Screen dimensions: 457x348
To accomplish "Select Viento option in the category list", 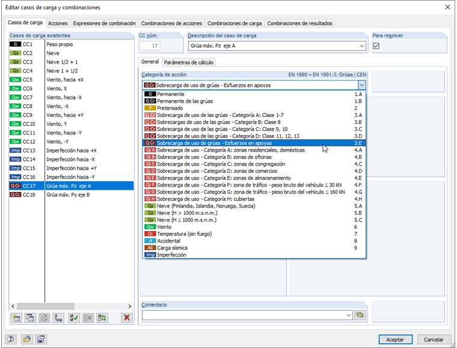I will [x=254, y=227].
